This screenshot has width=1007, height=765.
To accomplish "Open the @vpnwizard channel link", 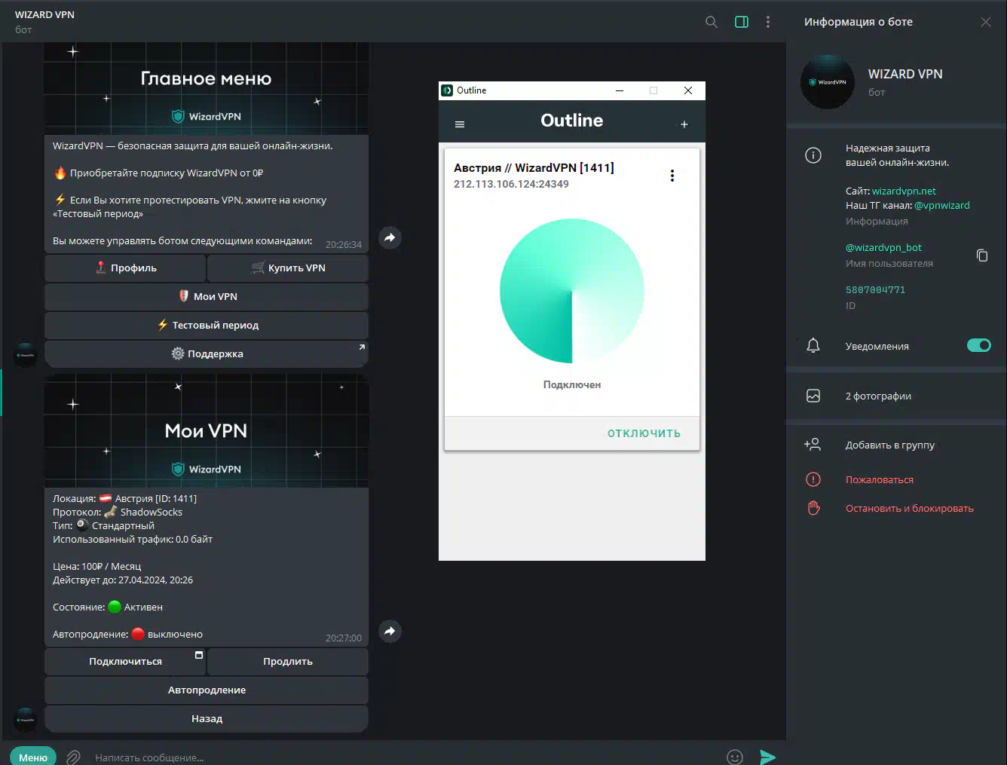I will pos(942,205).
